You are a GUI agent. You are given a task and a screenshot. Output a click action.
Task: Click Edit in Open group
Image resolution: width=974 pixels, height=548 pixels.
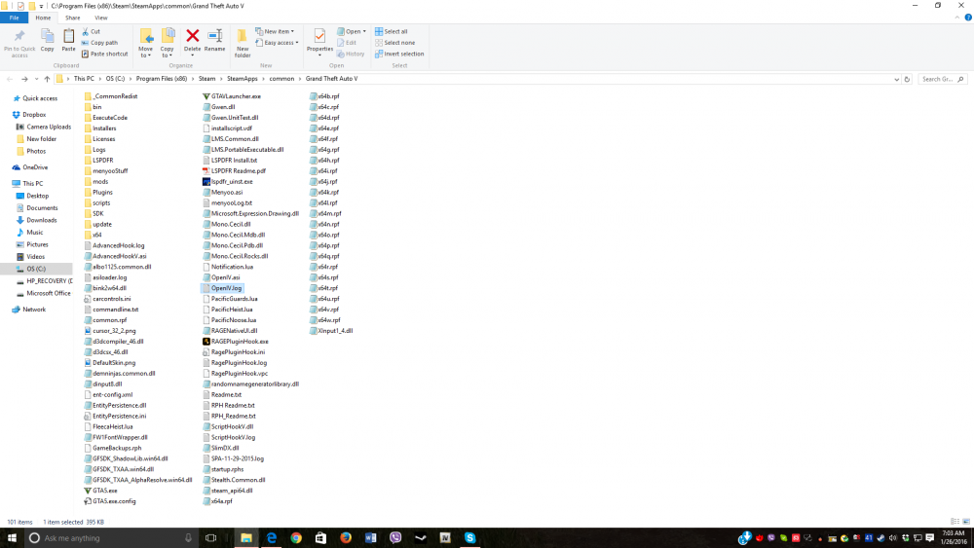tap(347, 43)
